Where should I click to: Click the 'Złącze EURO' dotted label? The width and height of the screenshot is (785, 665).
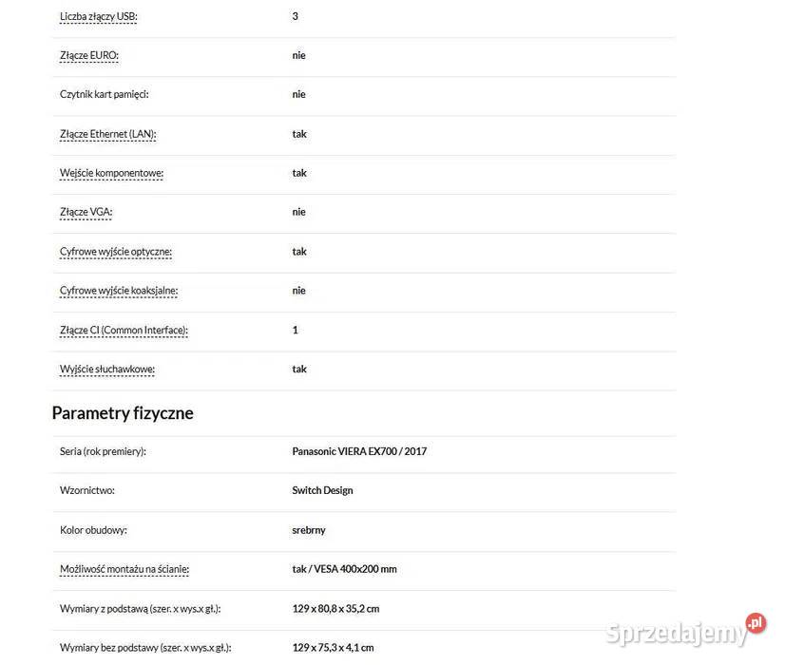point(89,55)
